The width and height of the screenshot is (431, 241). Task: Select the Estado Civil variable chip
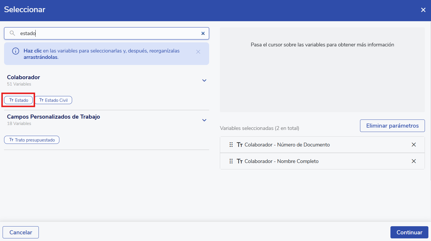54,100
